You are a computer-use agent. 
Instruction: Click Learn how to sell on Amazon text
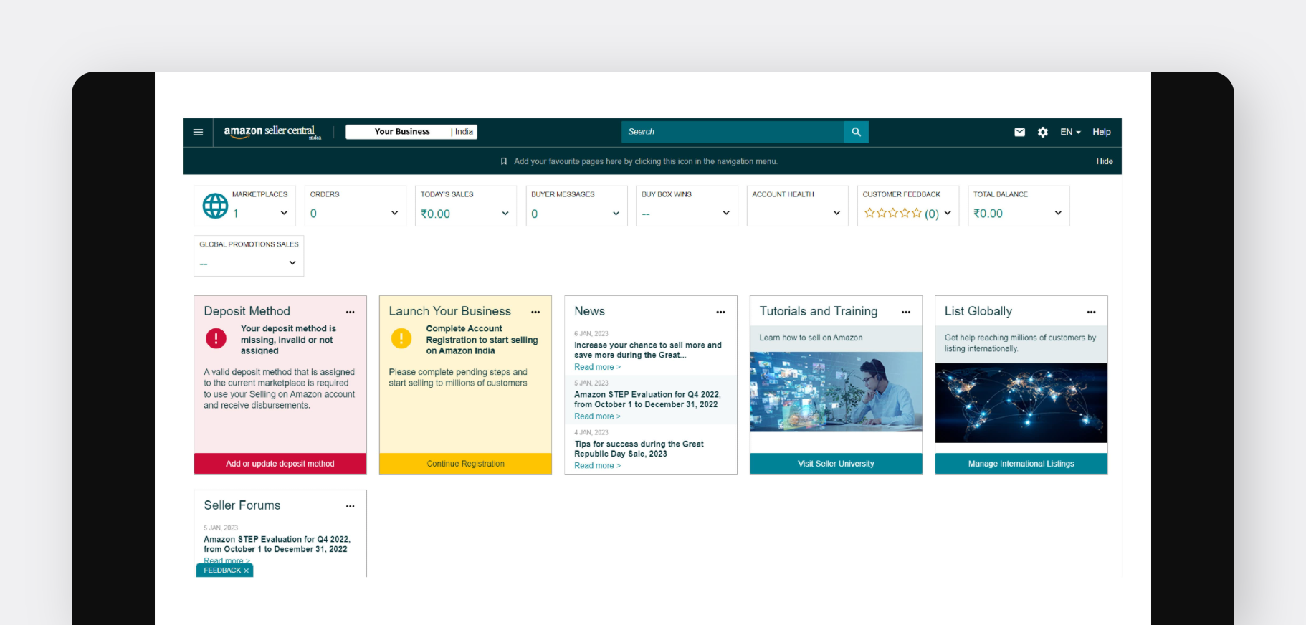click(x=811, y=338)
